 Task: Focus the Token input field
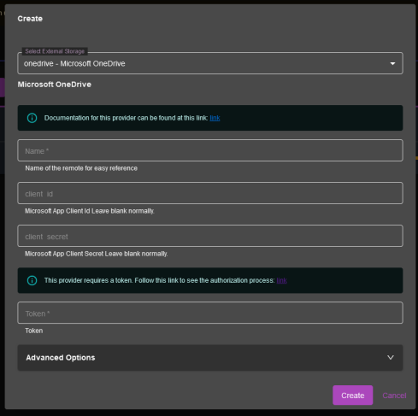click(210, 313)
